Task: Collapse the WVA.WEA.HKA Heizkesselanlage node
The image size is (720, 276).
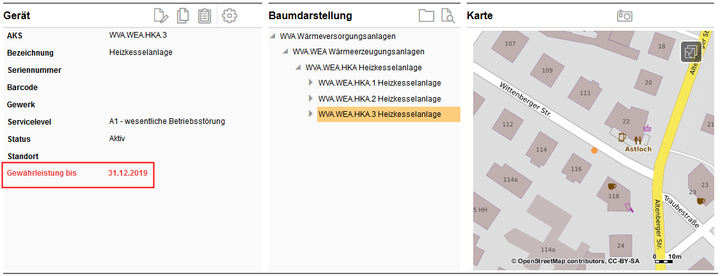Action: pos(299,67)
